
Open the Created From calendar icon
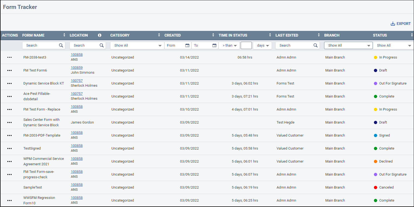pyautogui.click(x=187, y=46)
